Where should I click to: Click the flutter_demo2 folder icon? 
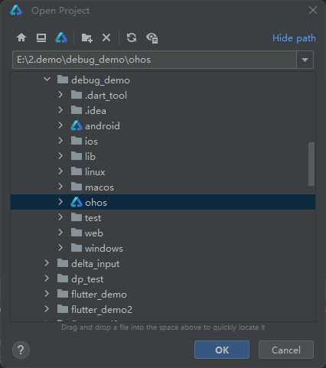click(x=63, y=309)
